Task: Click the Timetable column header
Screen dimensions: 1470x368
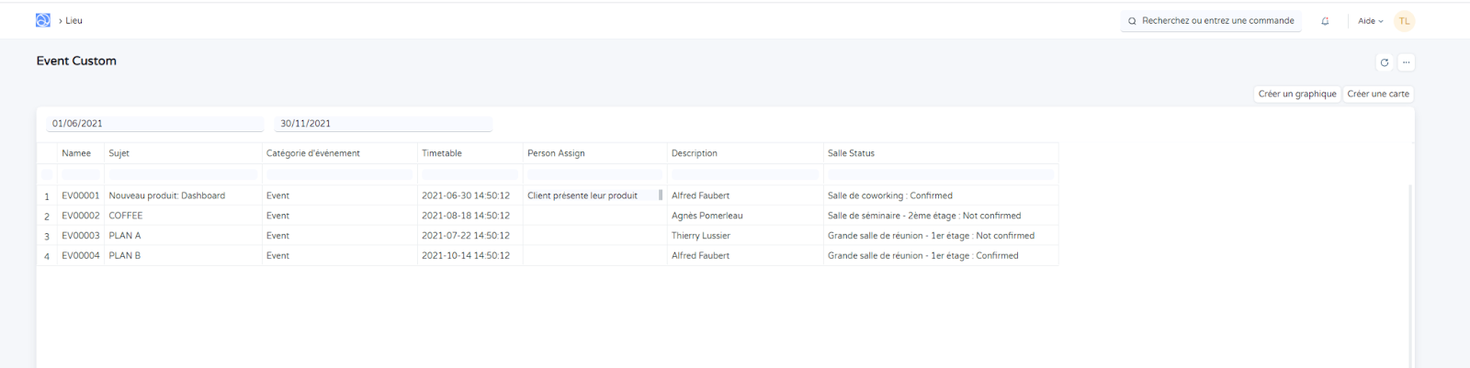Action: pyautogui.click(x=442, y=153)
